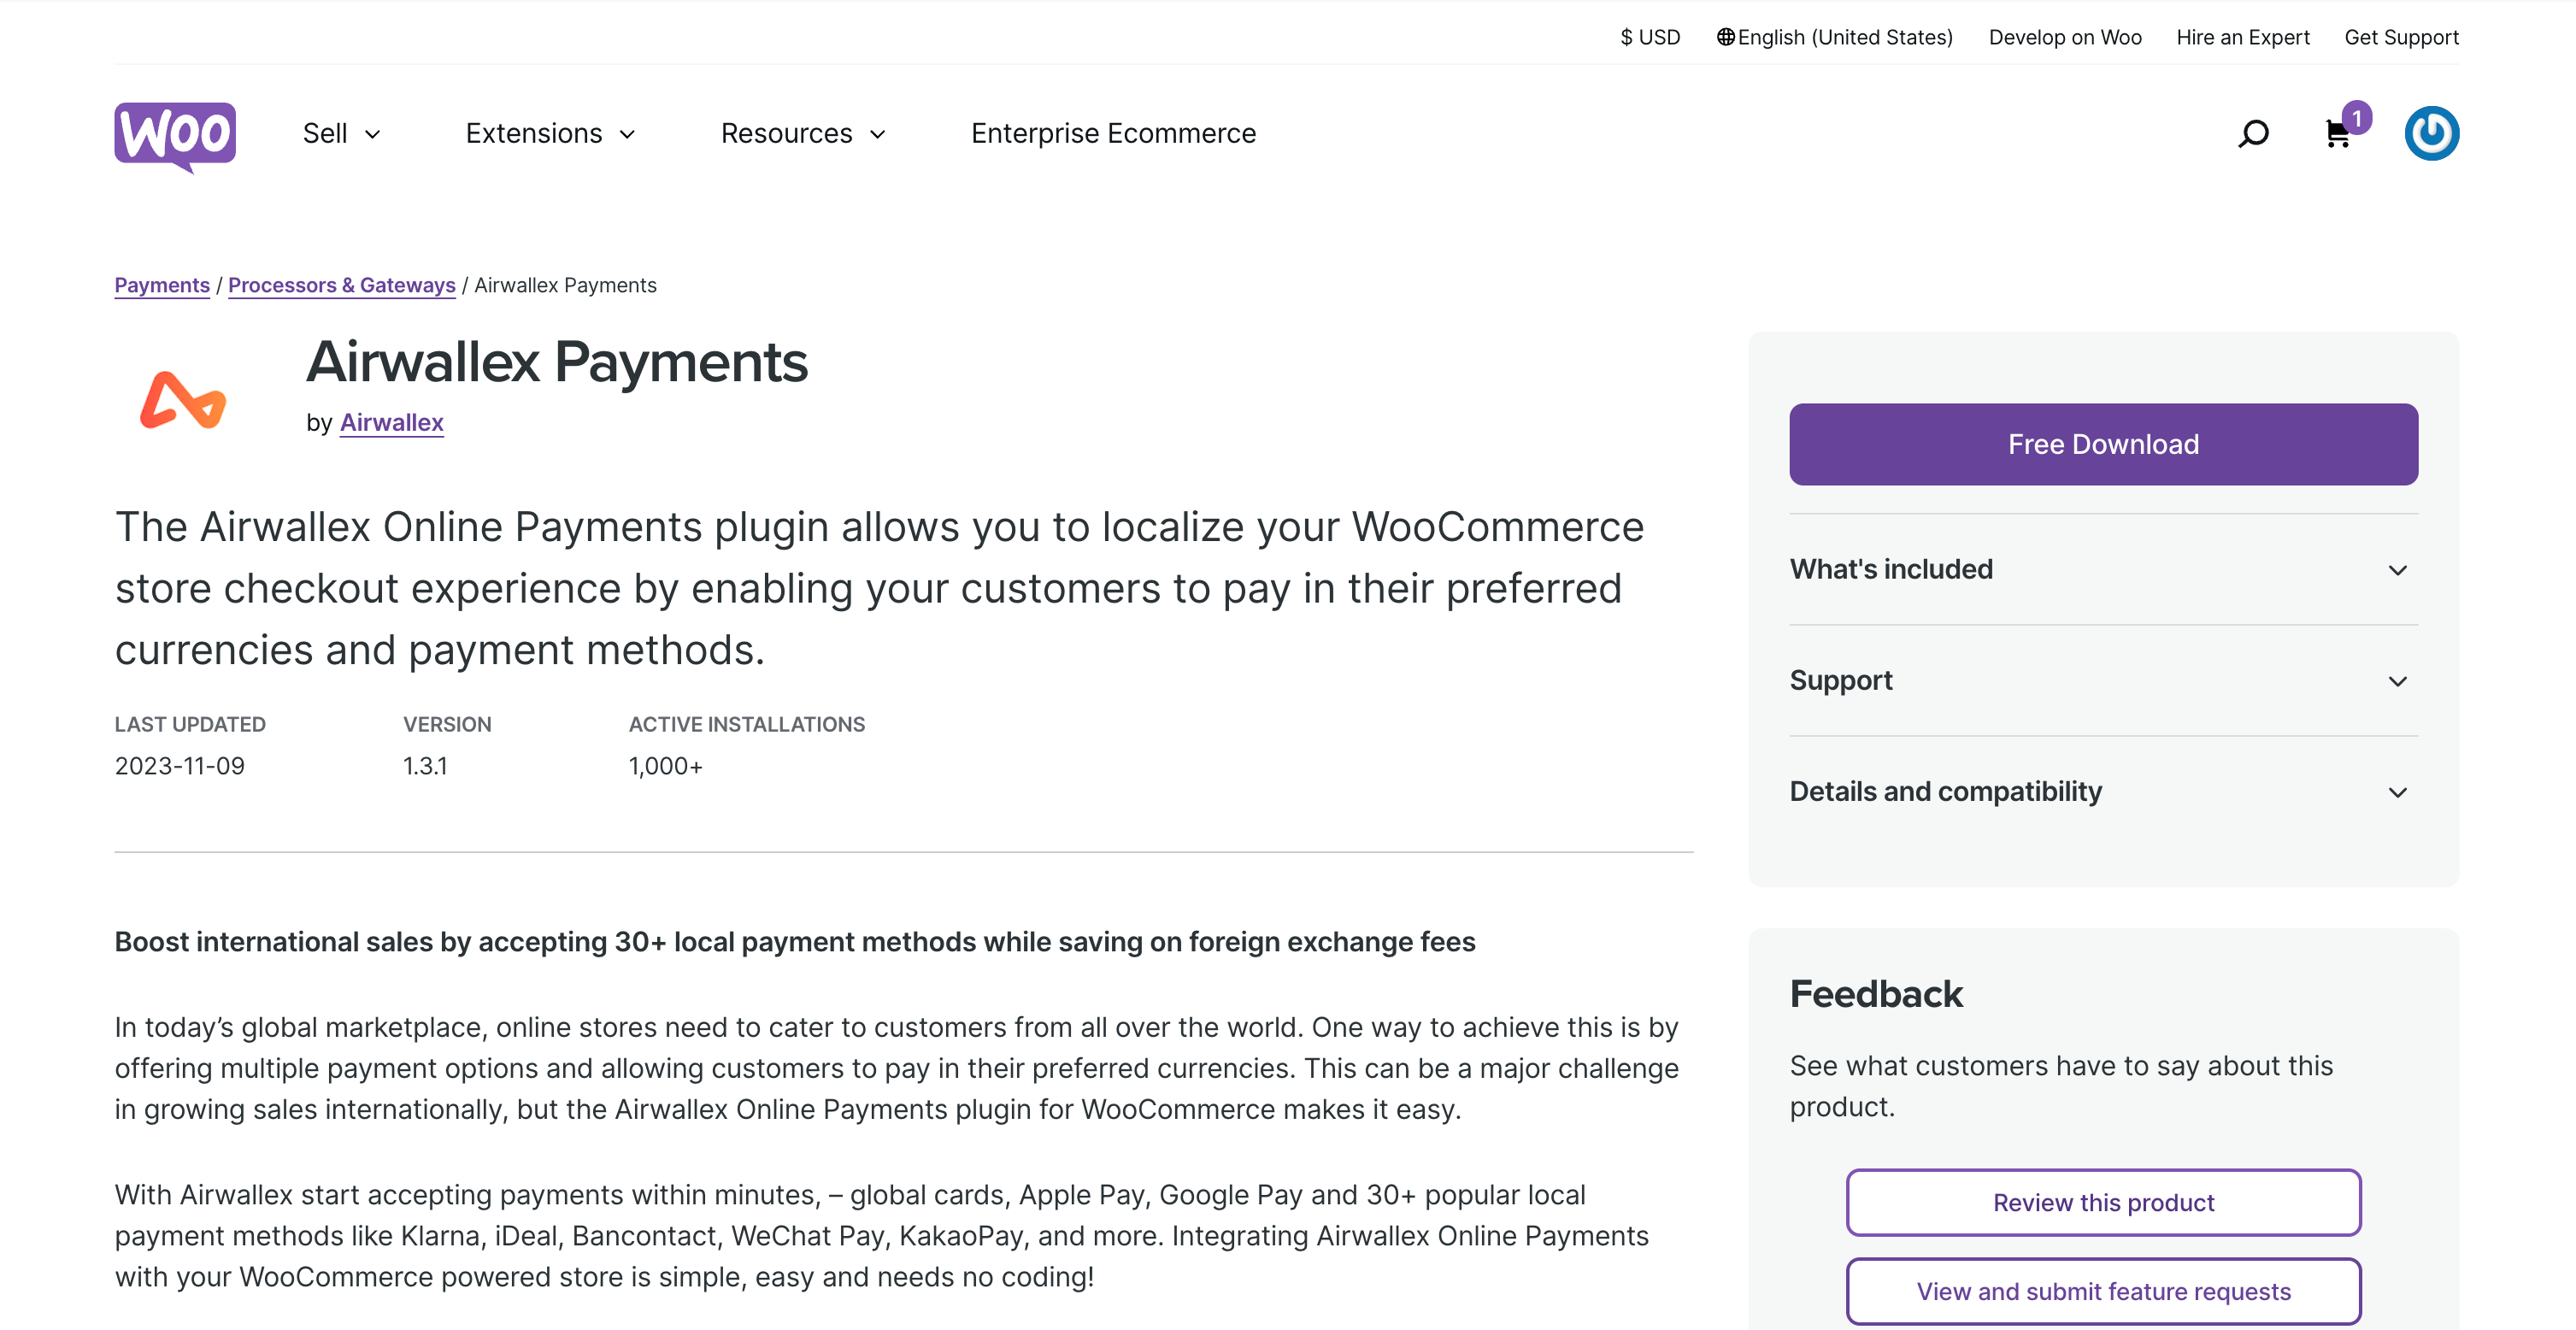Expand the Support section
Viewport: 2576px width, 1330px height.
point(2103,681)
